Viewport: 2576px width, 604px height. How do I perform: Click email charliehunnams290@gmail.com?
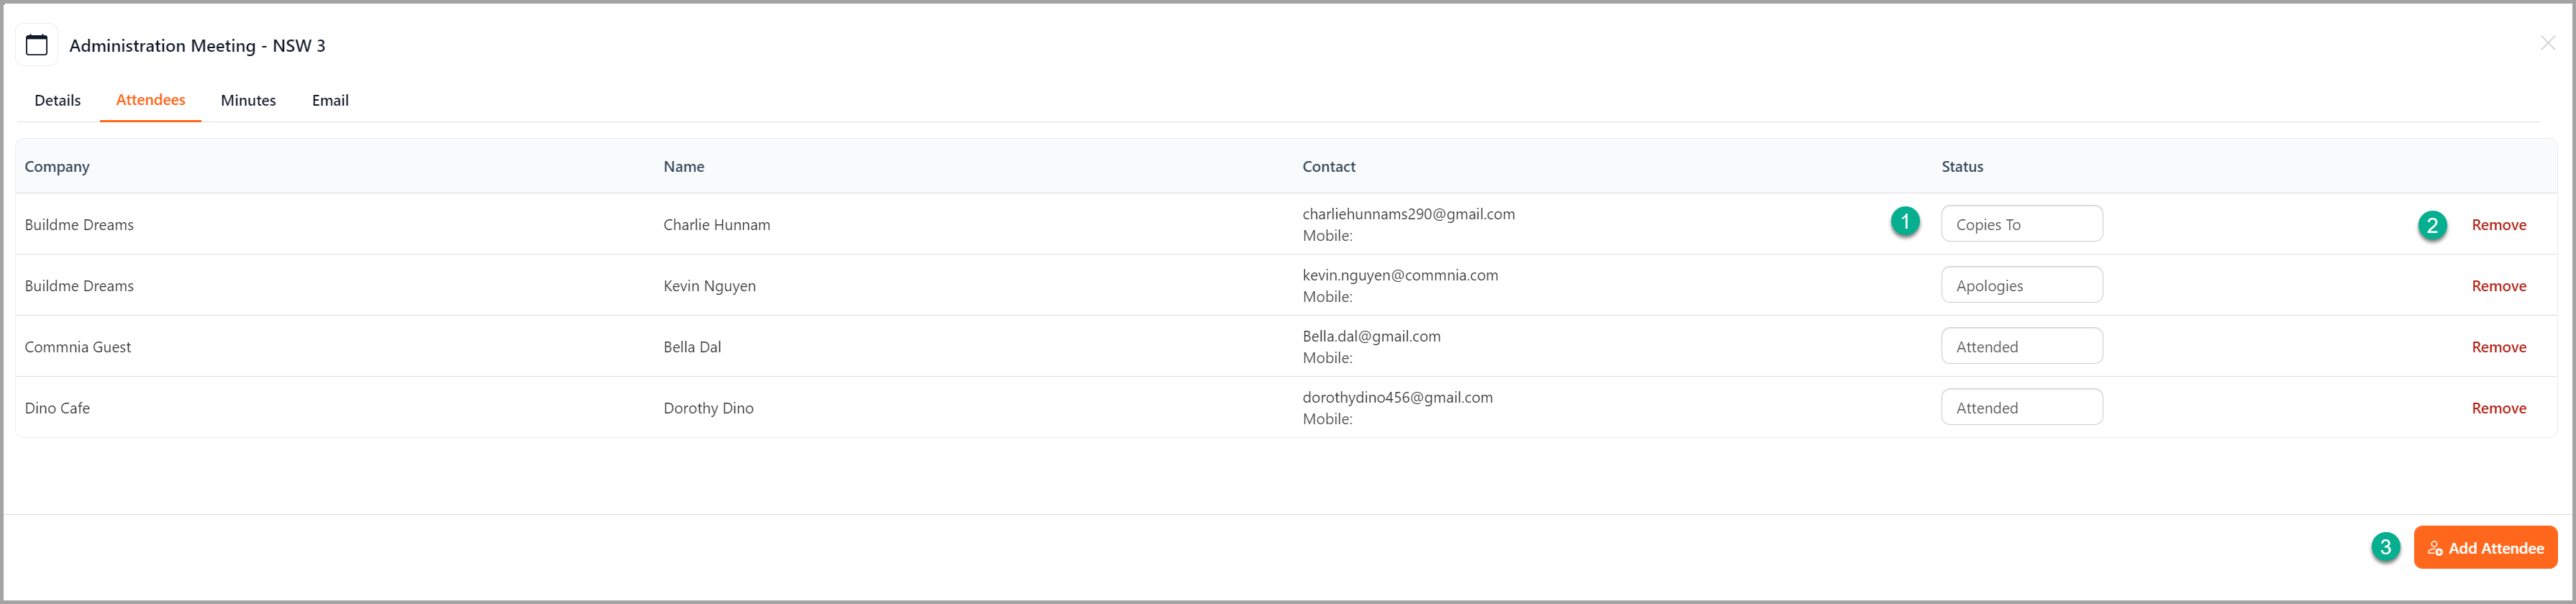[1408, 214]
